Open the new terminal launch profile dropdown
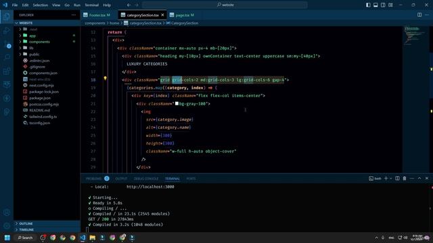 click(391, 178)
